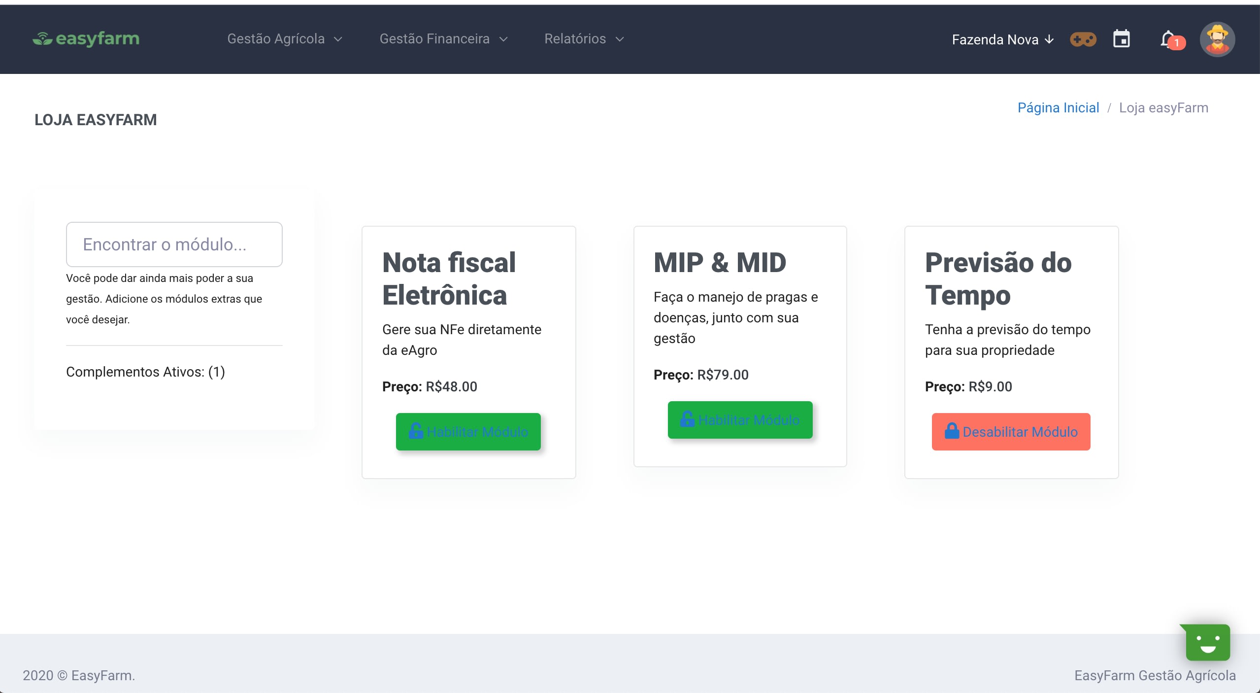Screen dimensions: 1260x693
Task: Expand the Relatórios menu
Action: (x=584, y=39)
